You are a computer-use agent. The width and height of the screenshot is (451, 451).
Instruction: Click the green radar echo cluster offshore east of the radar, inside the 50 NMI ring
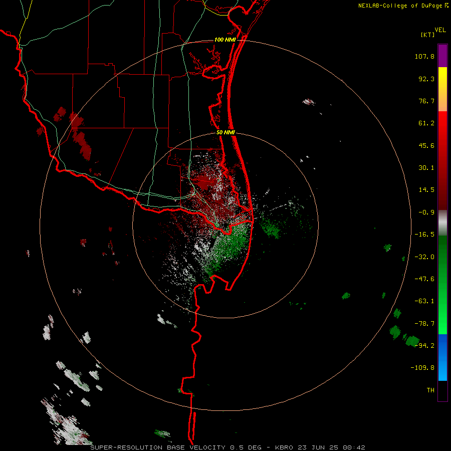271,228
